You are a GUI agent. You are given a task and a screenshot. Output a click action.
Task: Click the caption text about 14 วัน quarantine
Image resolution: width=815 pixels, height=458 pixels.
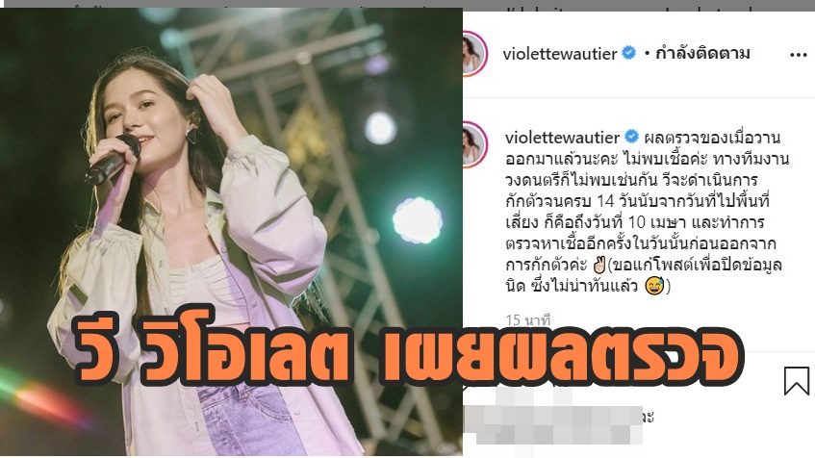pyautogui.click(x=637, y=201)
